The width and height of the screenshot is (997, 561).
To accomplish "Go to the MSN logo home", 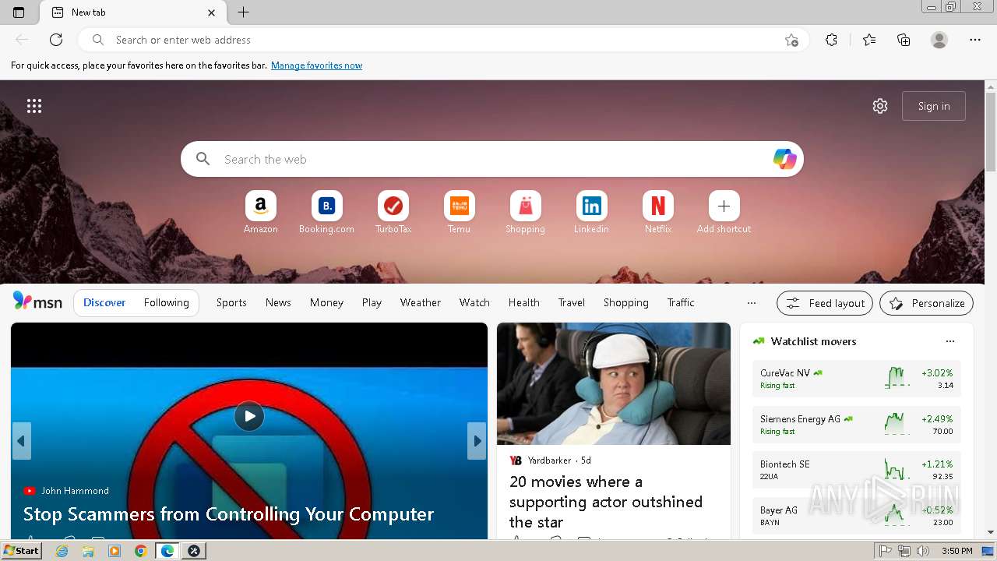I will coord(37,302).
